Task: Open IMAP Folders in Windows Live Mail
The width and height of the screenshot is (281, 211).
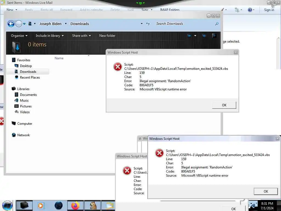Action: 170,10
